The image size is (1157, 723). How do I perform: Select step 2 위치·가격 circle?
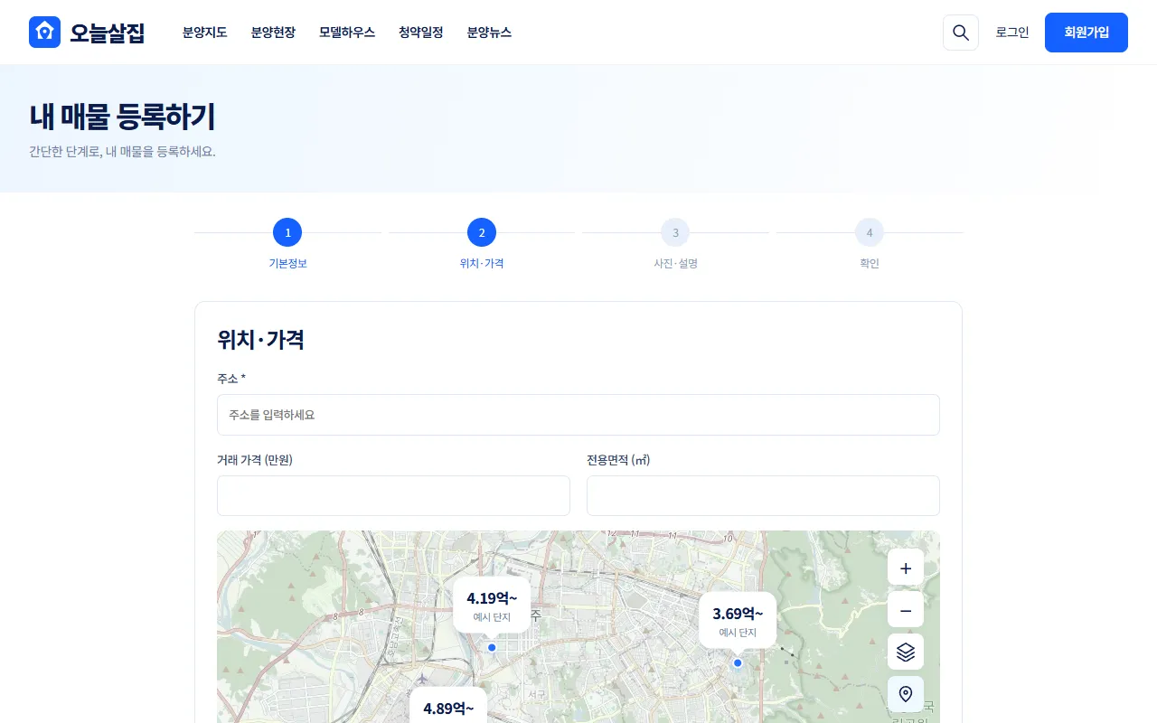click(482, 232)
